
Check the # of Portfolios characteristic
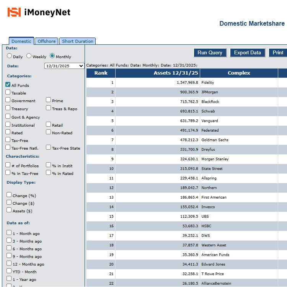(x=8, y=165)
